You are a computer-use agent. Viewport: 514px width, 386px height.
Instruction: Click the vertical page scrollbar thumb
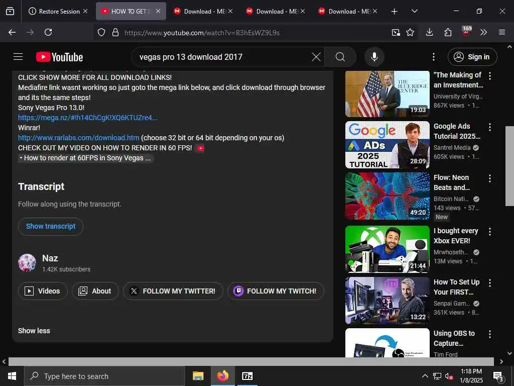pos(509,166)
